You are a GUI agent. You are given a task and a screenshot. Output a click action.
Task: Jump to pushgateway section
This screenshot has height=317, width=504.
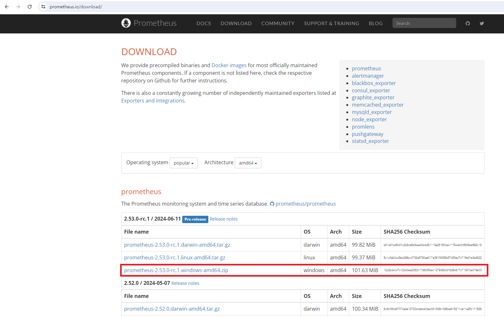click(x=368, y=134)
